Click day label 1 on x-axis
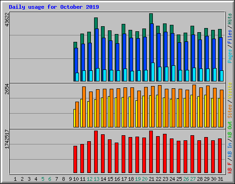Viewport: 235px width, 184px height. point(15,179)
